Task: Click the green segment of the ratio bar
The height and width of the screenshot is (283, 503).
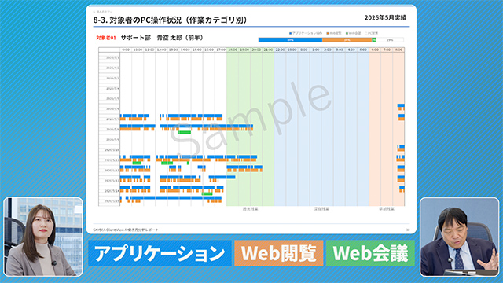Action: pyautogui.click(x=374, y=40)
